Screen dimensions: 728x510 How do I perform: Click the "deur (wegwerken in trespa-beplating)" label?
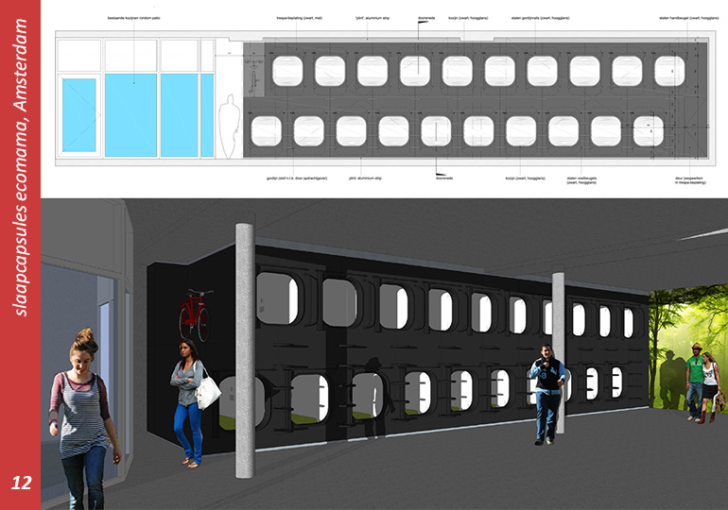click(691, 180)
